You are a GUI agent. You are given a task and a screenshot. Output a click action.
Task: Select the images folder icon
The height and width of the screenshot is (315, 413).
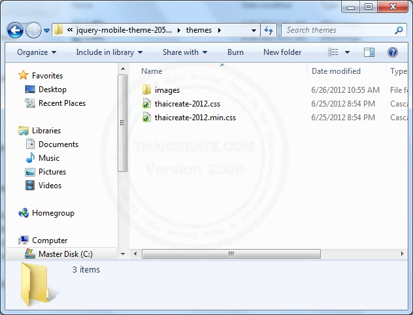[146, 90]
